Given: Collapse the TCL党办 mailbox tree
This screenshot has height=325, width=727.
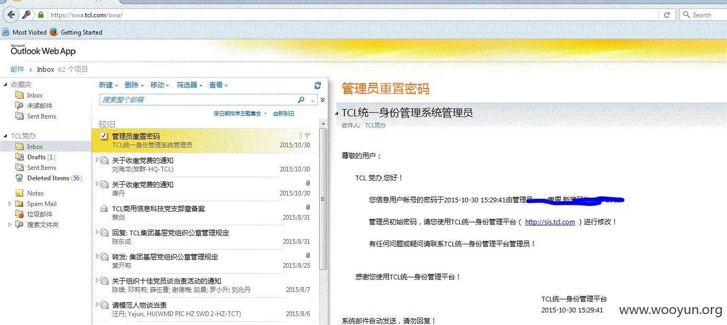Looking at the screenshot, I should (x=6, y=136).
